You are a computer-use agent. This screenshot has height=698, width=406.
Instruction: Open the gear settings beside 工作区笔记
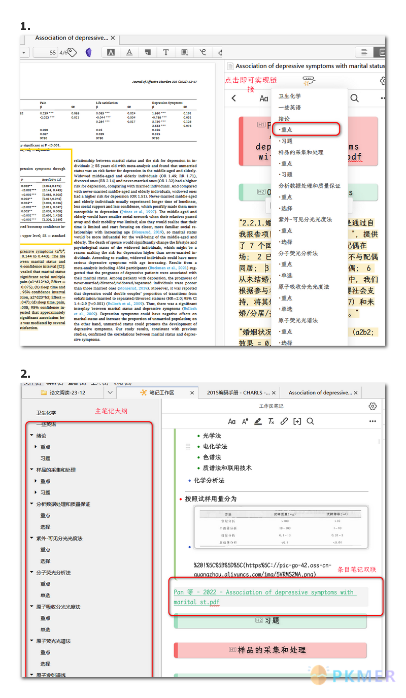[x=373, y=406]
